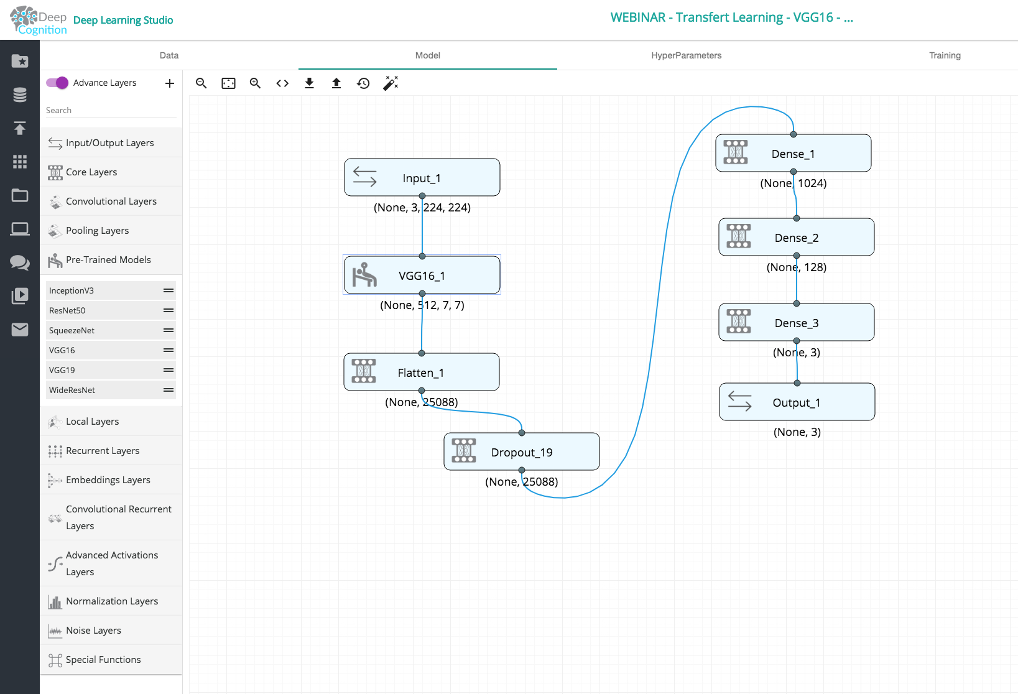Screen dimensions: 1018x694
Task: Expand Embeddings Layers category
Action: 111,480
